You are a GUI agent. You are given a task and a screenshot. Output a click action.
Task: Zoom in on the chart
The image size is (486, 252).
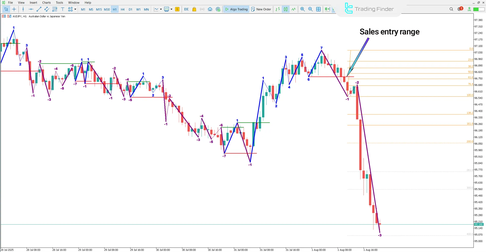pos(302,9)
